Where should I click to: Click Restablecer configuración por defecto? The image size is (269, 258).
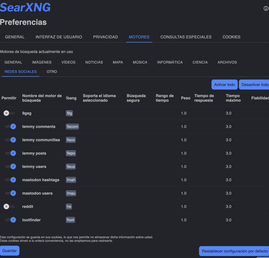[234, 251]
